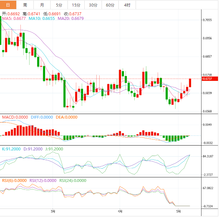
Task: Click the red 0.6737 current price tag
Action: [x=210, y=79]
